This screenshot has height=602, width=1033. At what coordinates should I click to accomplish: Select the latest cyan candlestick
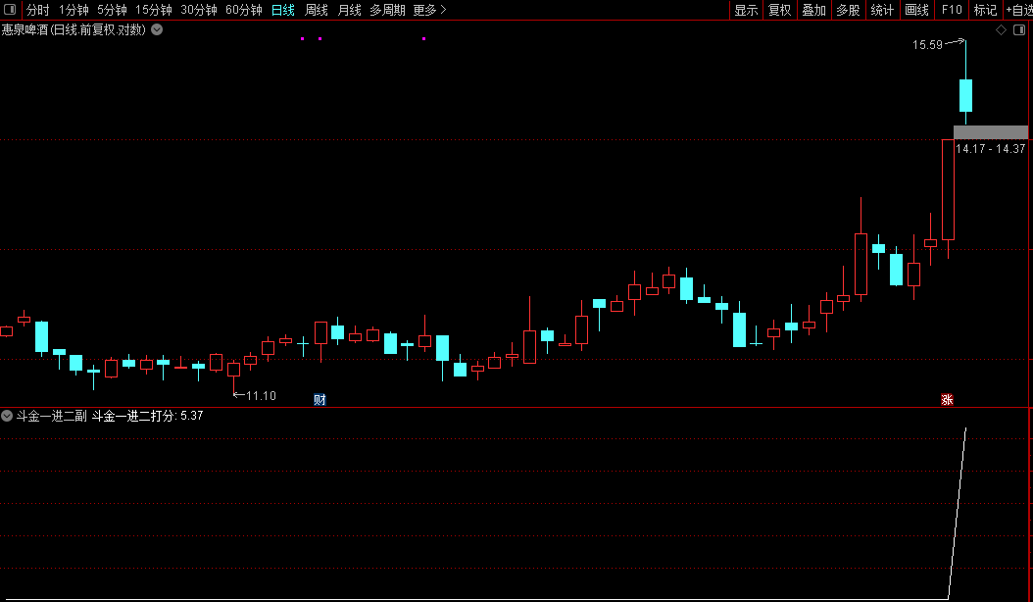pyautogui.click(x=965, y=95)
